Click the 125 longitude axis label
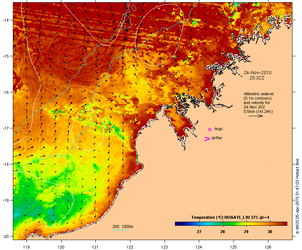The height and width of the screenshot is (250, 302). pos(233,247)
